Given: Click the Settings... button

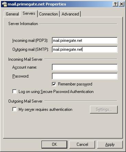Looking at the screenshot, I should click(x=104, y=109).
